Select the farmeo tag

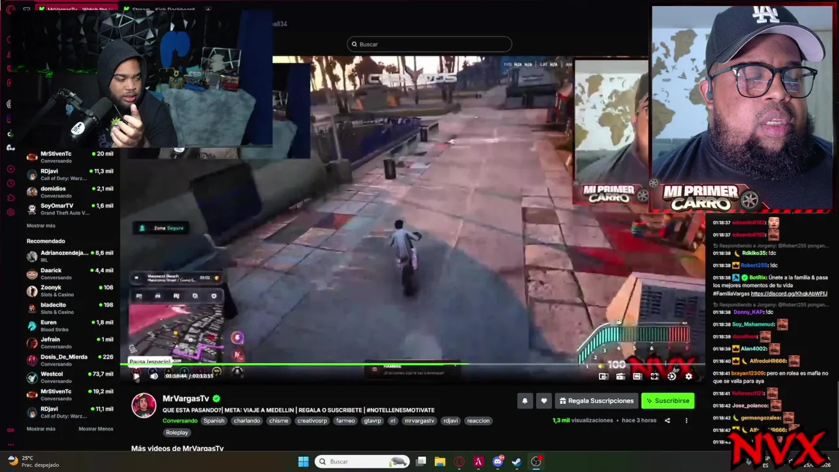(x=345, y=421)
